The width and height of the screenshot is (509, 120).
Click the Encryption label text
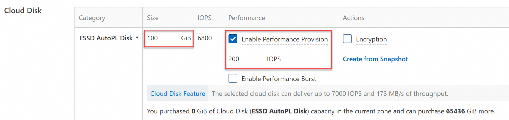click(x=371, y=39)
